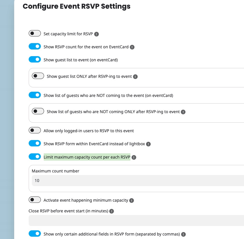
Task: Click info icon next to Limit maximum capacity count
Action: pos(134,158)
